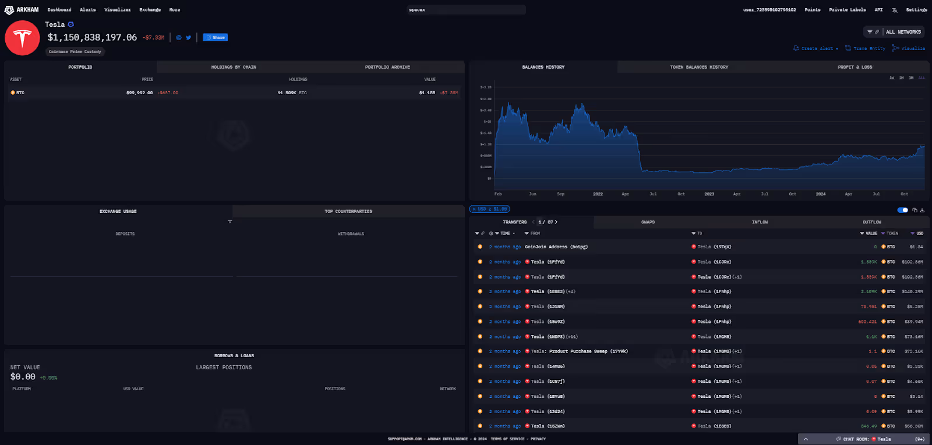The image size is (932, 445).
Task: Click CoinJoin Address (bc1pg) sender
Action: point(556,247)
